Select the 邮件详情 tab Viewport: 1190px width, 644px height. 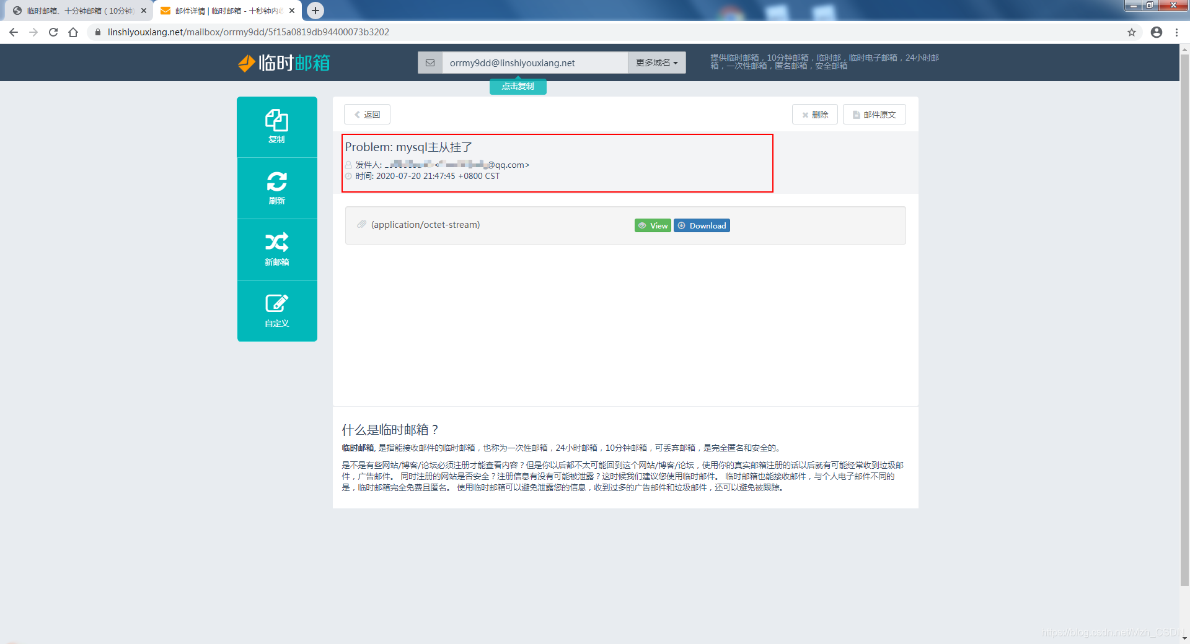coord(226,11)
